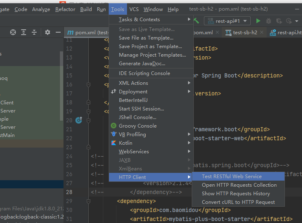
Task: Click the V8 Profiling icon
Action: (114, 134)
